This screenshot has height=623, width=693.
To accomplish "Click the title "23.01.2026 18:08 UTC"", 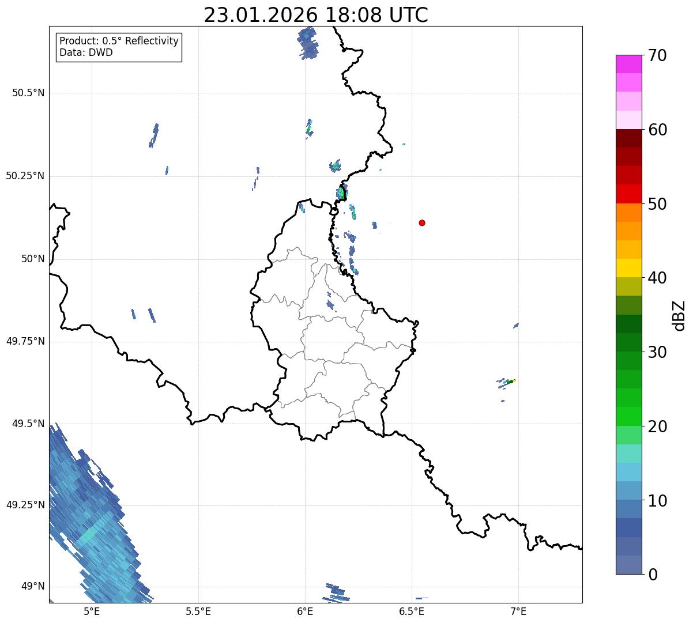I will pyautogui.click(x=316, y=15).
